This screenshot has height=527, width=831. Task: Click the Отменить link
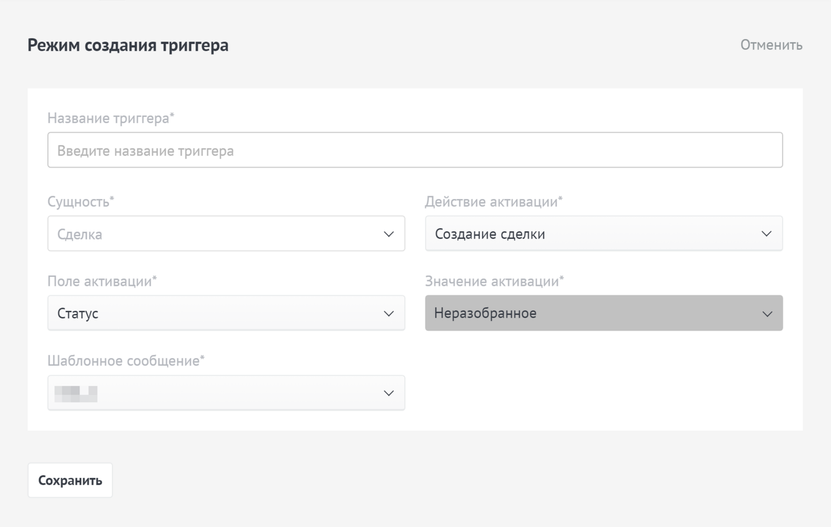pos(771,45)
